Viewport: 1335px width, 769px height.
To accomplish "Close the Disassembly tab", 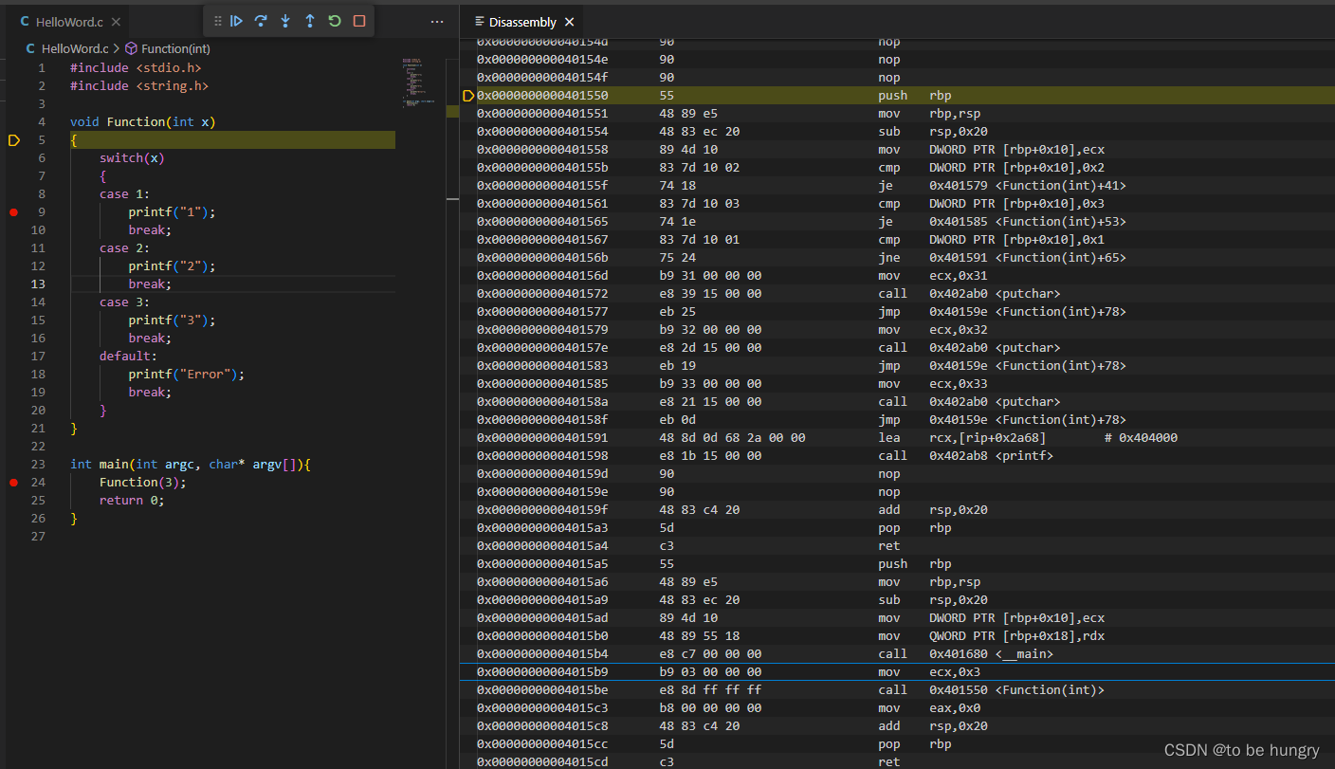I will coord(569,22).
